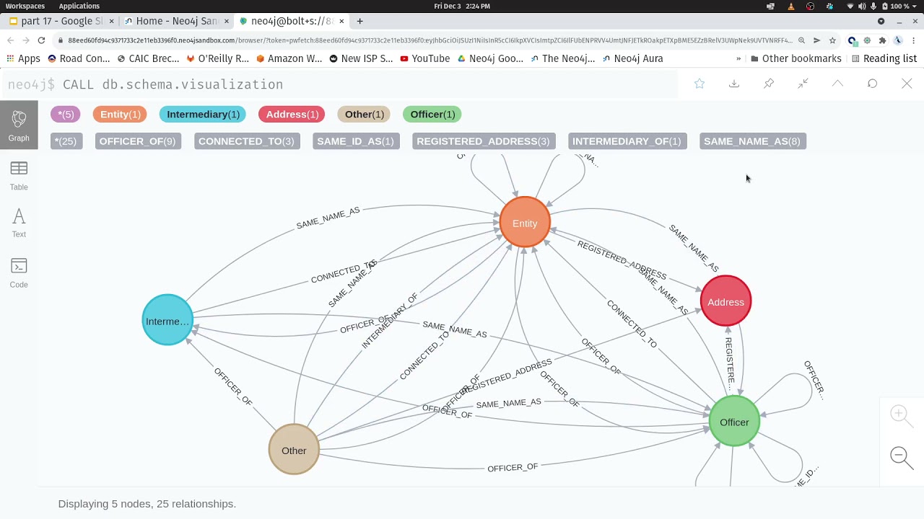Viewport: 924px width, 519px height.
Task: Open the system menu arrow beside 100 %
Action: point(915,6)
